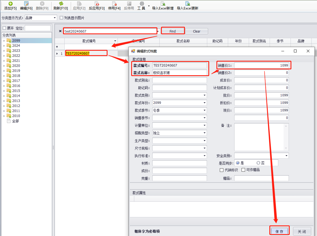Click the 保存 save button

tap(279, 231)
